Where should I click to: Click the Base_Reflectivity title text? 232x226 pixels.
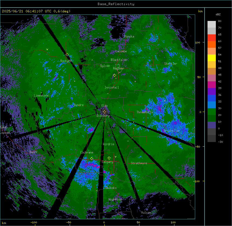pyautogui.click(x=116, y=4)
